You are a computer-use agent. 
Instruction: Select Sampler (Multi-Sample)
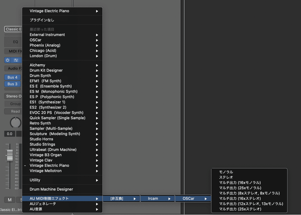pyautogui.click(x=62, y=129)
